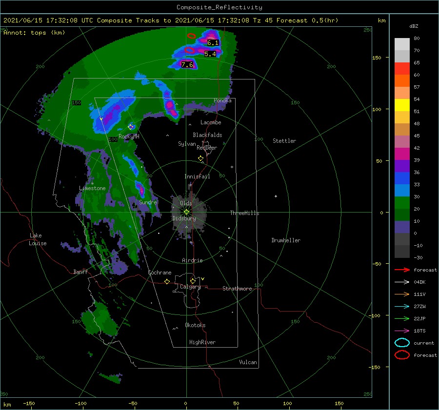
Task: Click the Composite_Reflectivity title
Action: tap(219, 7)
